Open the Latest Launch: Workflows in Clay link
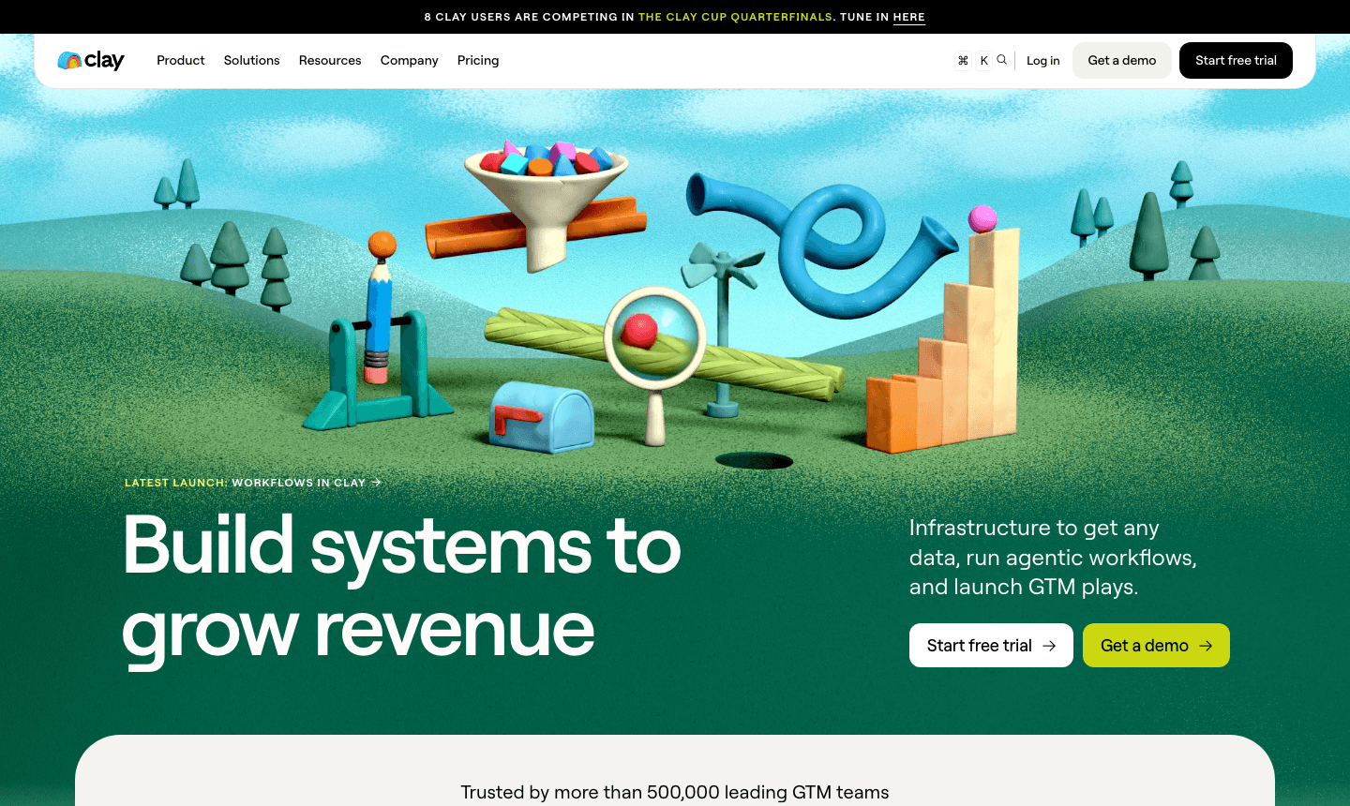The width and height of the screenshot is (1350, 806). click(253, 483)
